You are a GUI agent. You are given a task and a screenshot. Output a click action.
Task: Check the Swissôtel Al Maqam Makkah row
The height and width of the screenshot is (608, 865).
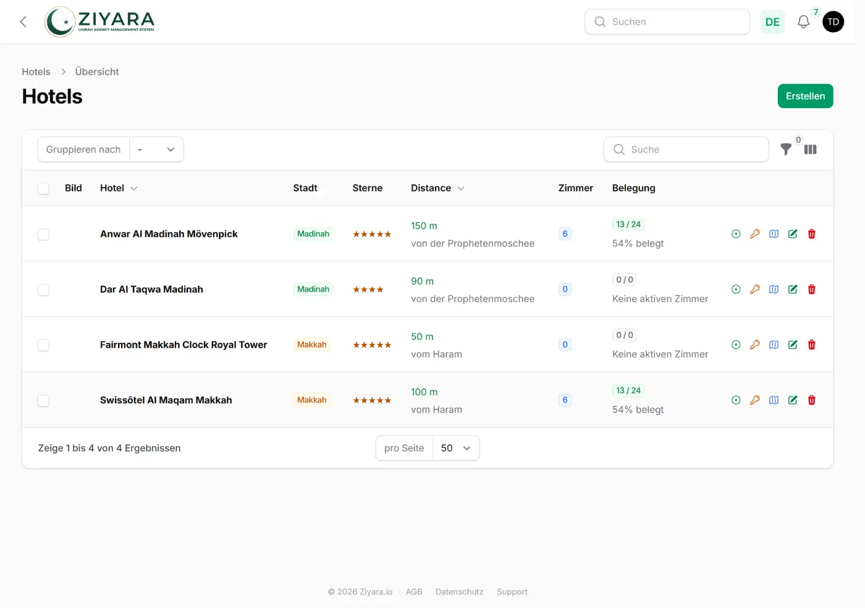(x=43, y=400)
